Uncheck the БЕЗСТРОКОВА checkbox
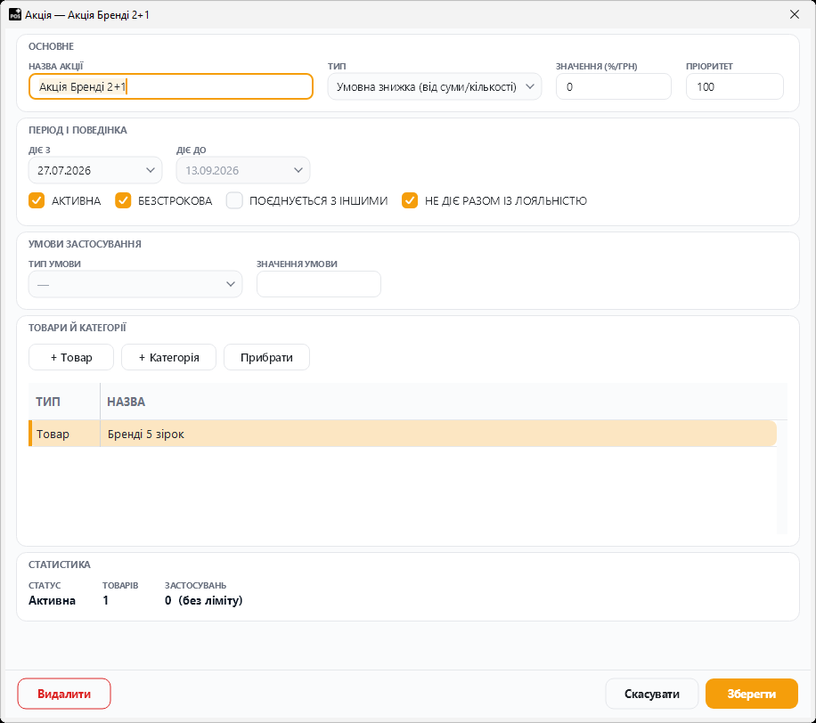Viewport: 816px width, 723px height. click(x=123, y=200)
